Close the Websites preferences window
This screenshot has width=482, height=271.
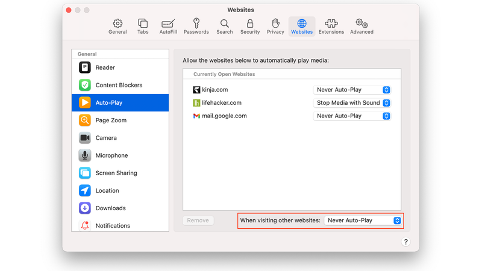69,10
